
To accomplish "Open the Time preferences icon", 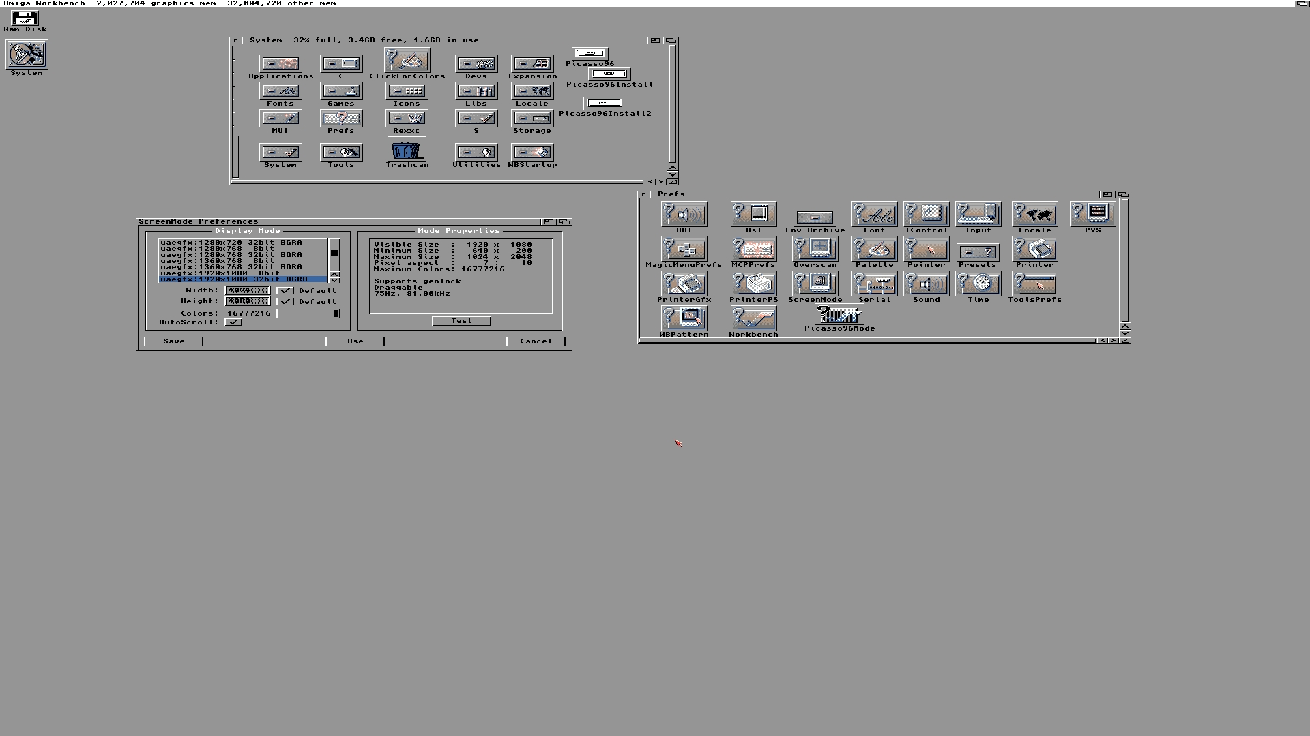I will click(978, 283).
